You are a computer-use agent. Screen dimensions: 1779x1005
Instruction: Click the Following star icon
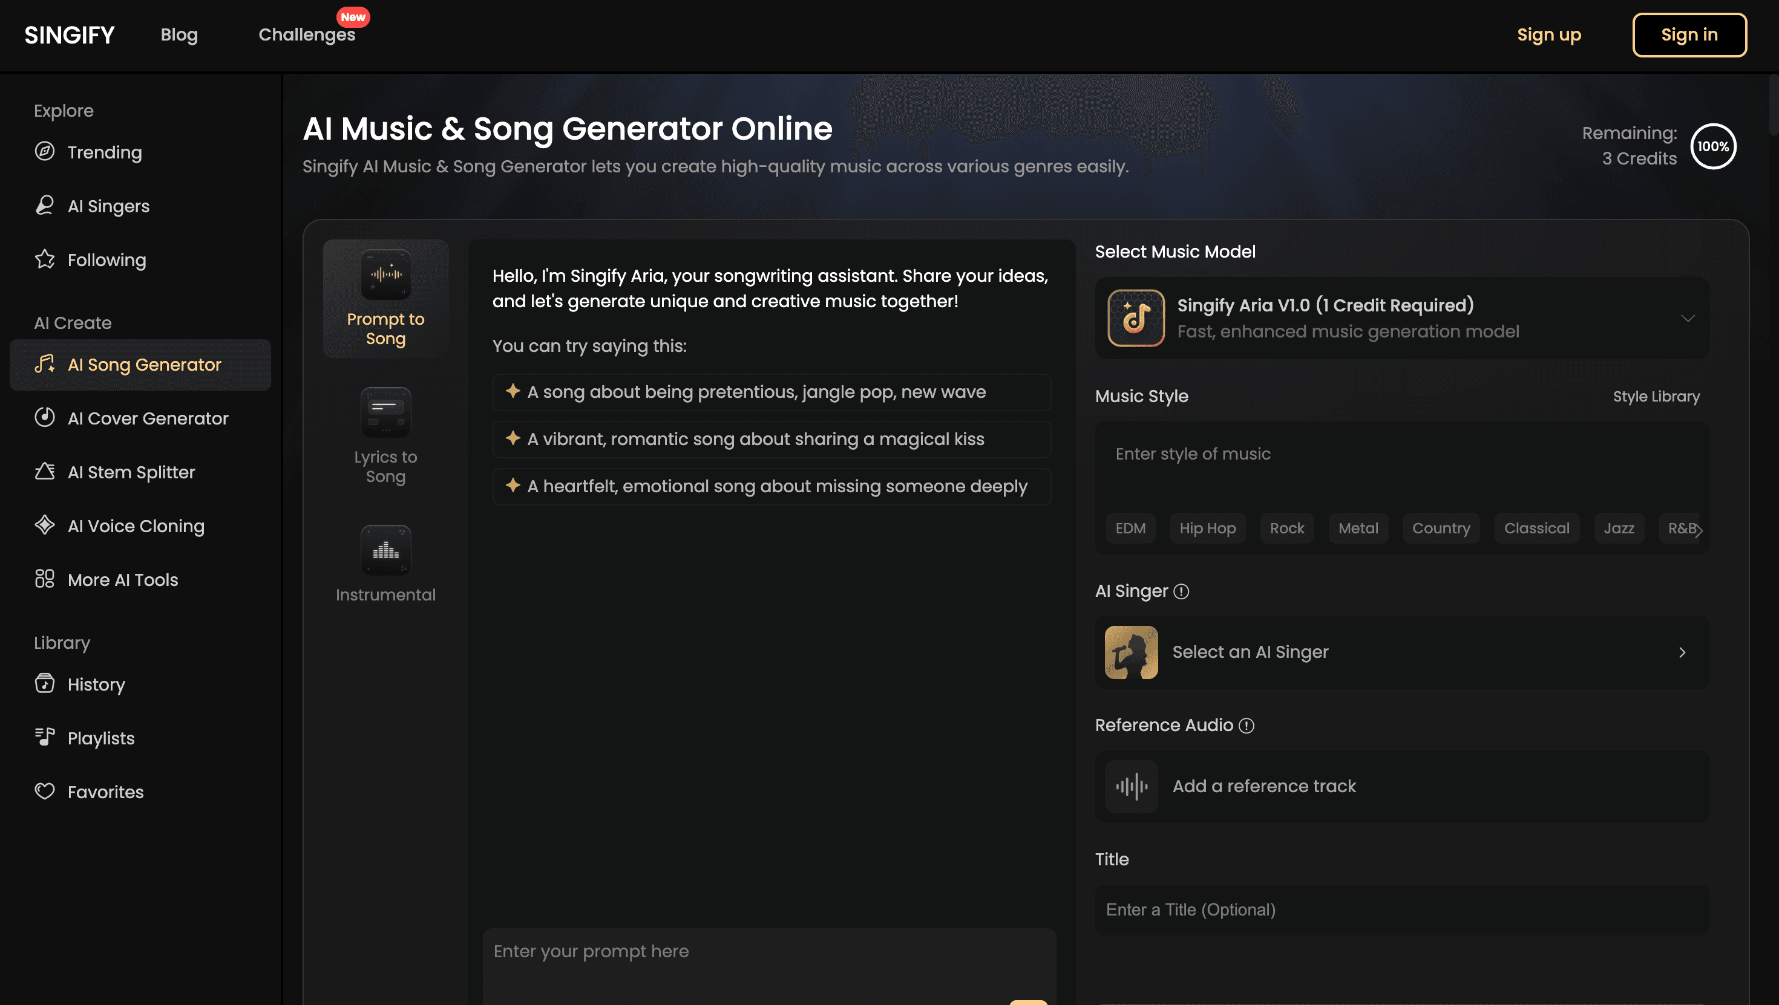(x=45, y=259)
